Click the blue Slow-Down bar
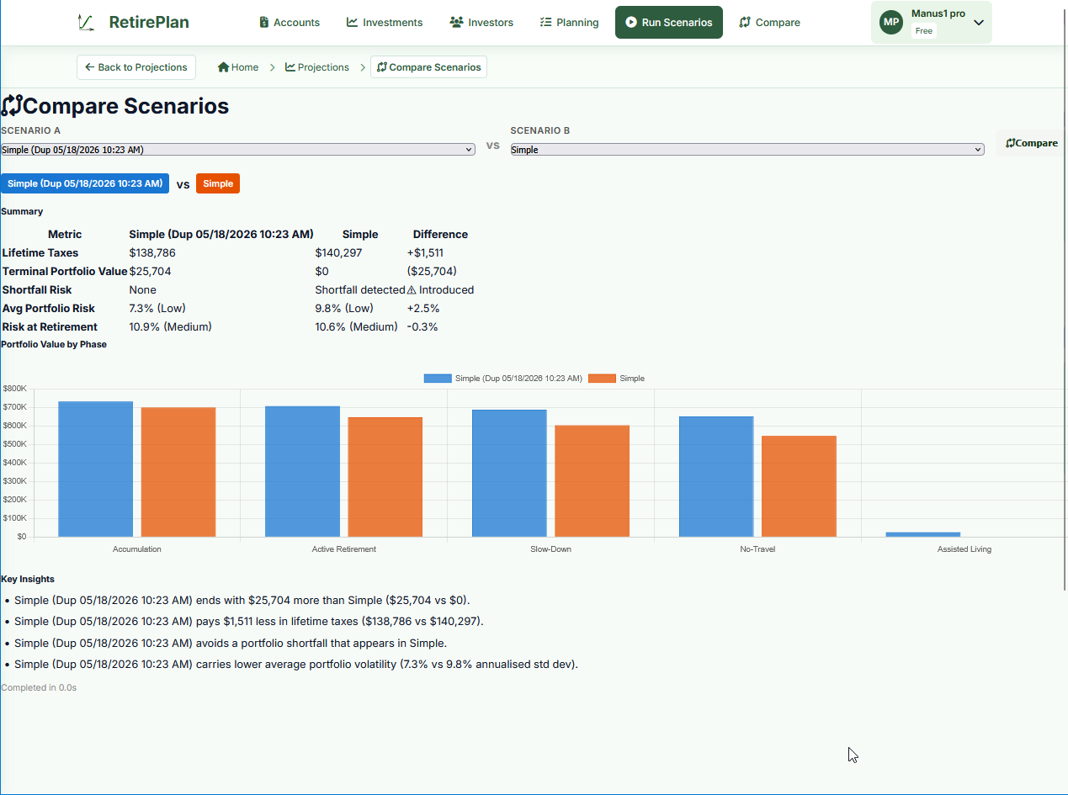This screenshot has height=795, width=1068. (x=509, y=473)
